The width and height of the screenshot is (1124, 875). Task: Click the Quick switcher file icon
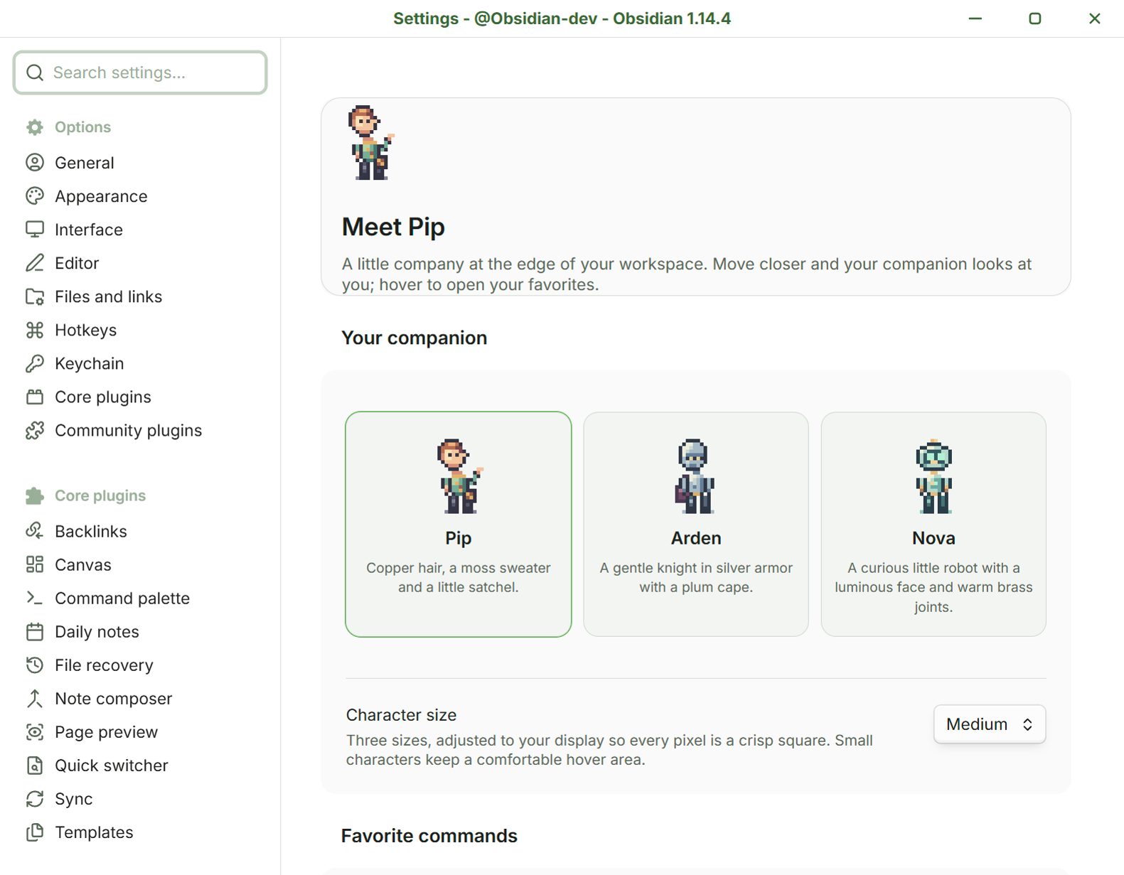coord(35,765)
